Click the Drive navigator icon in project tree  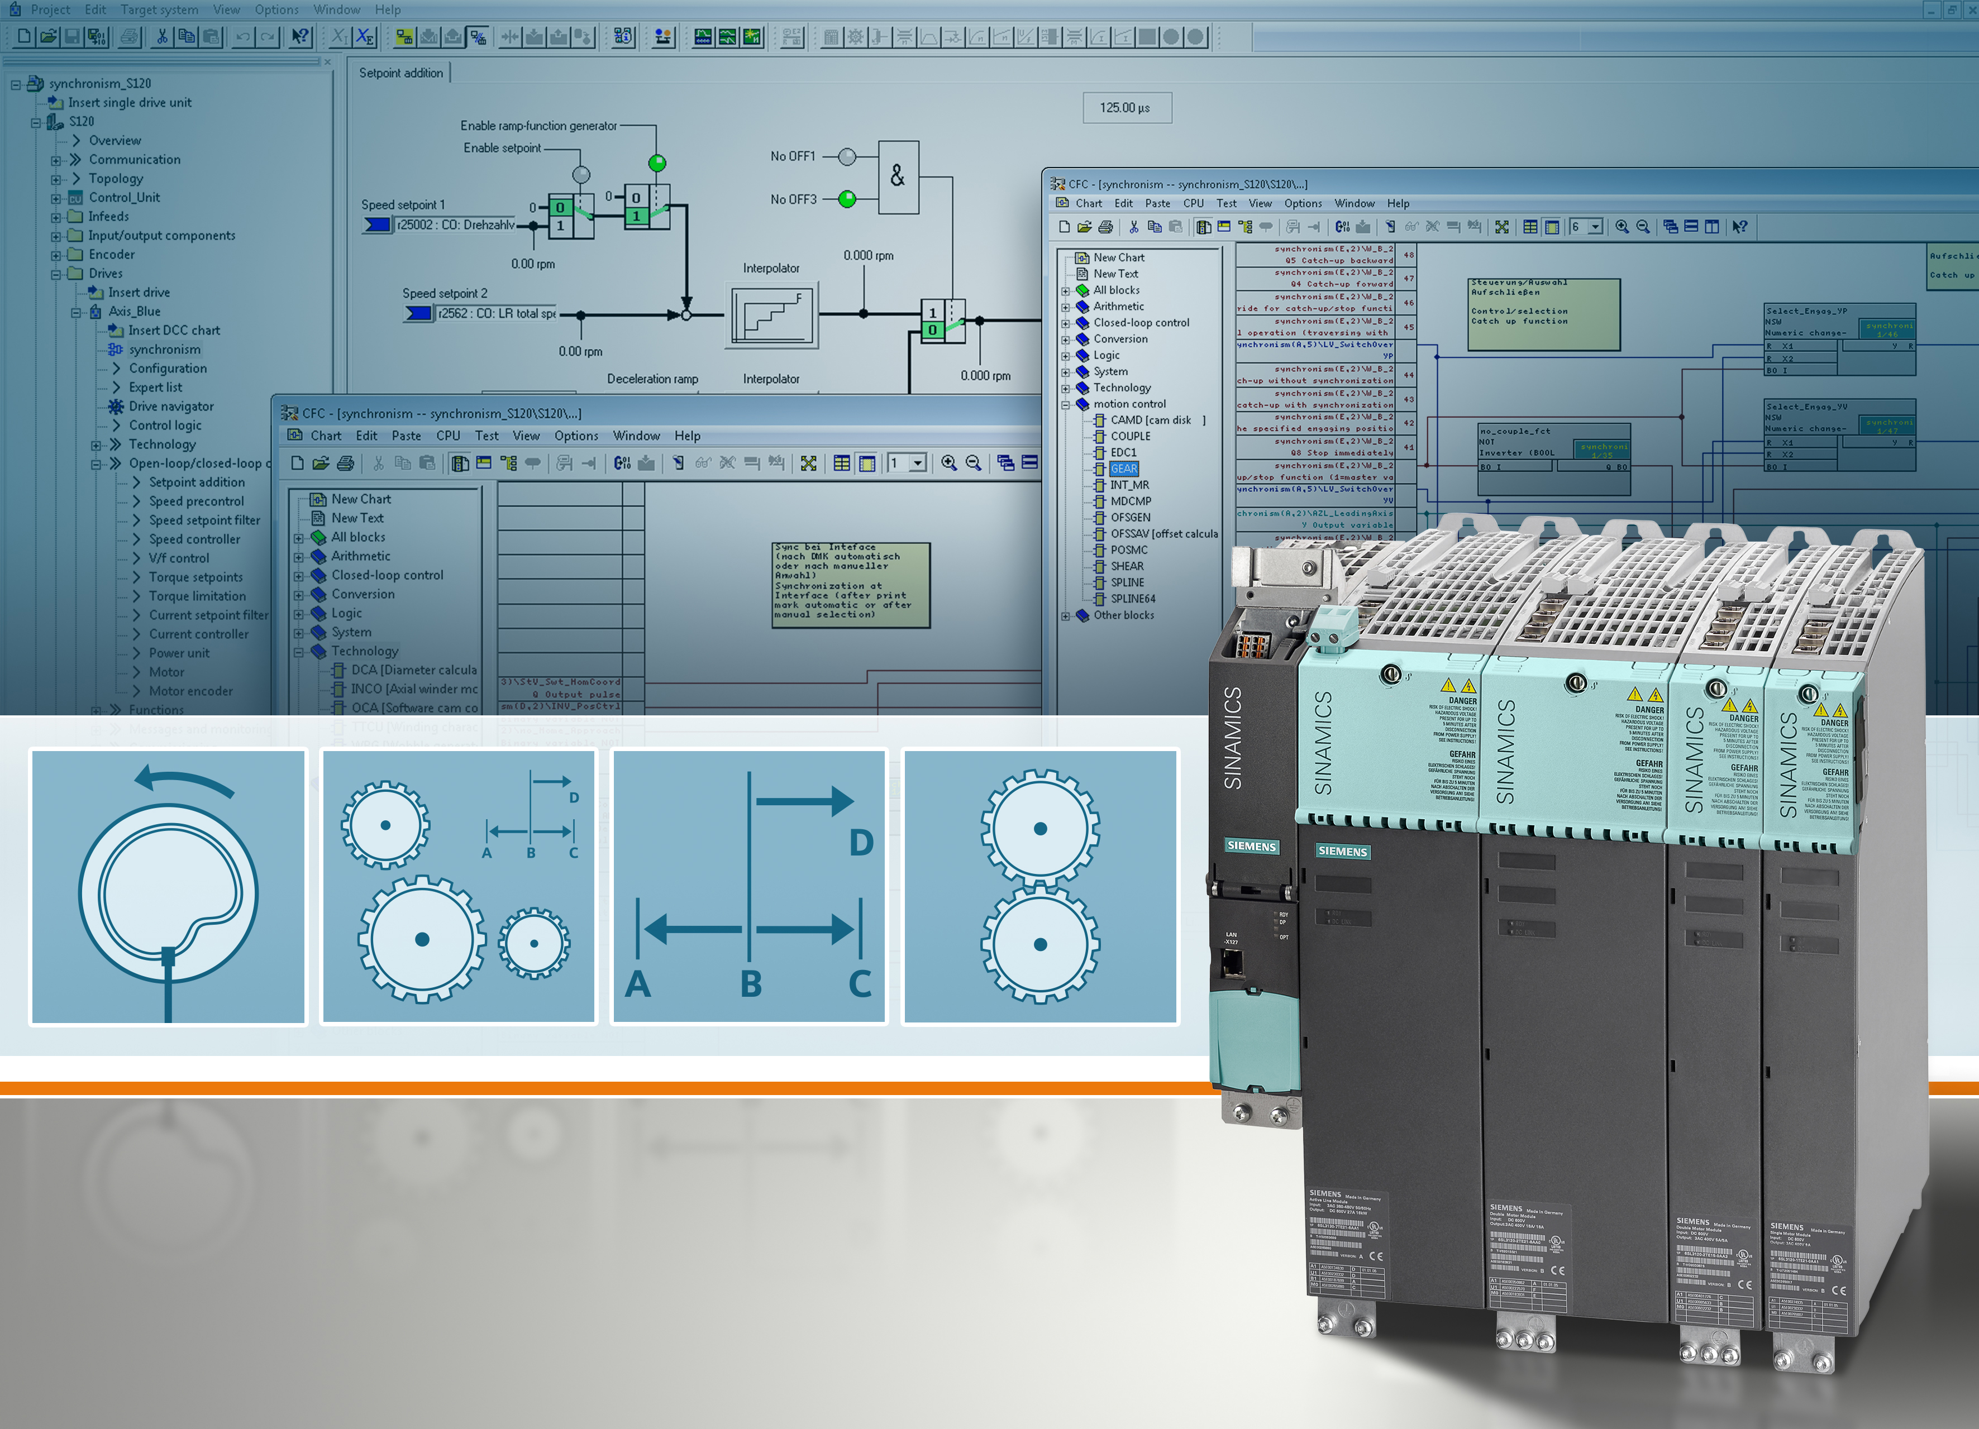[115, 407]
